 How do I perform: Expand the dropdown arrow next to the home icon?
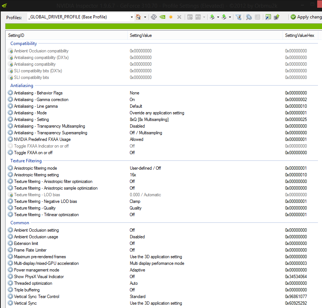(145, 17)
